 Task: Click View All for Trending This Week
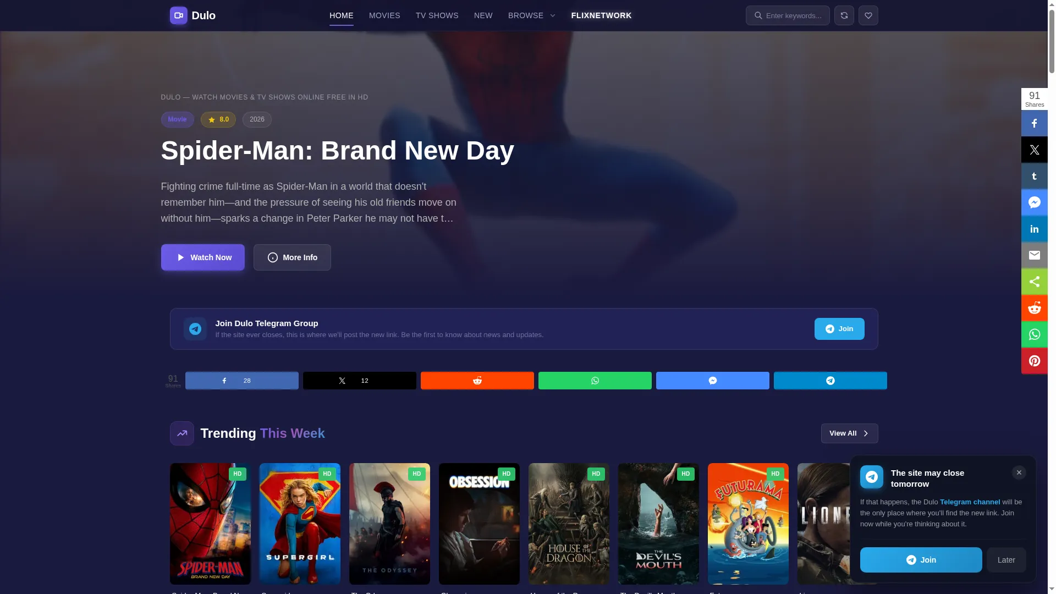[850, 433]
